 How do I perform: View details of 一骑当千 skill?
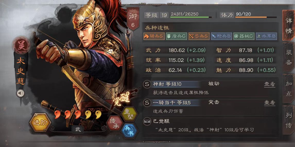[x=270, y=103]
